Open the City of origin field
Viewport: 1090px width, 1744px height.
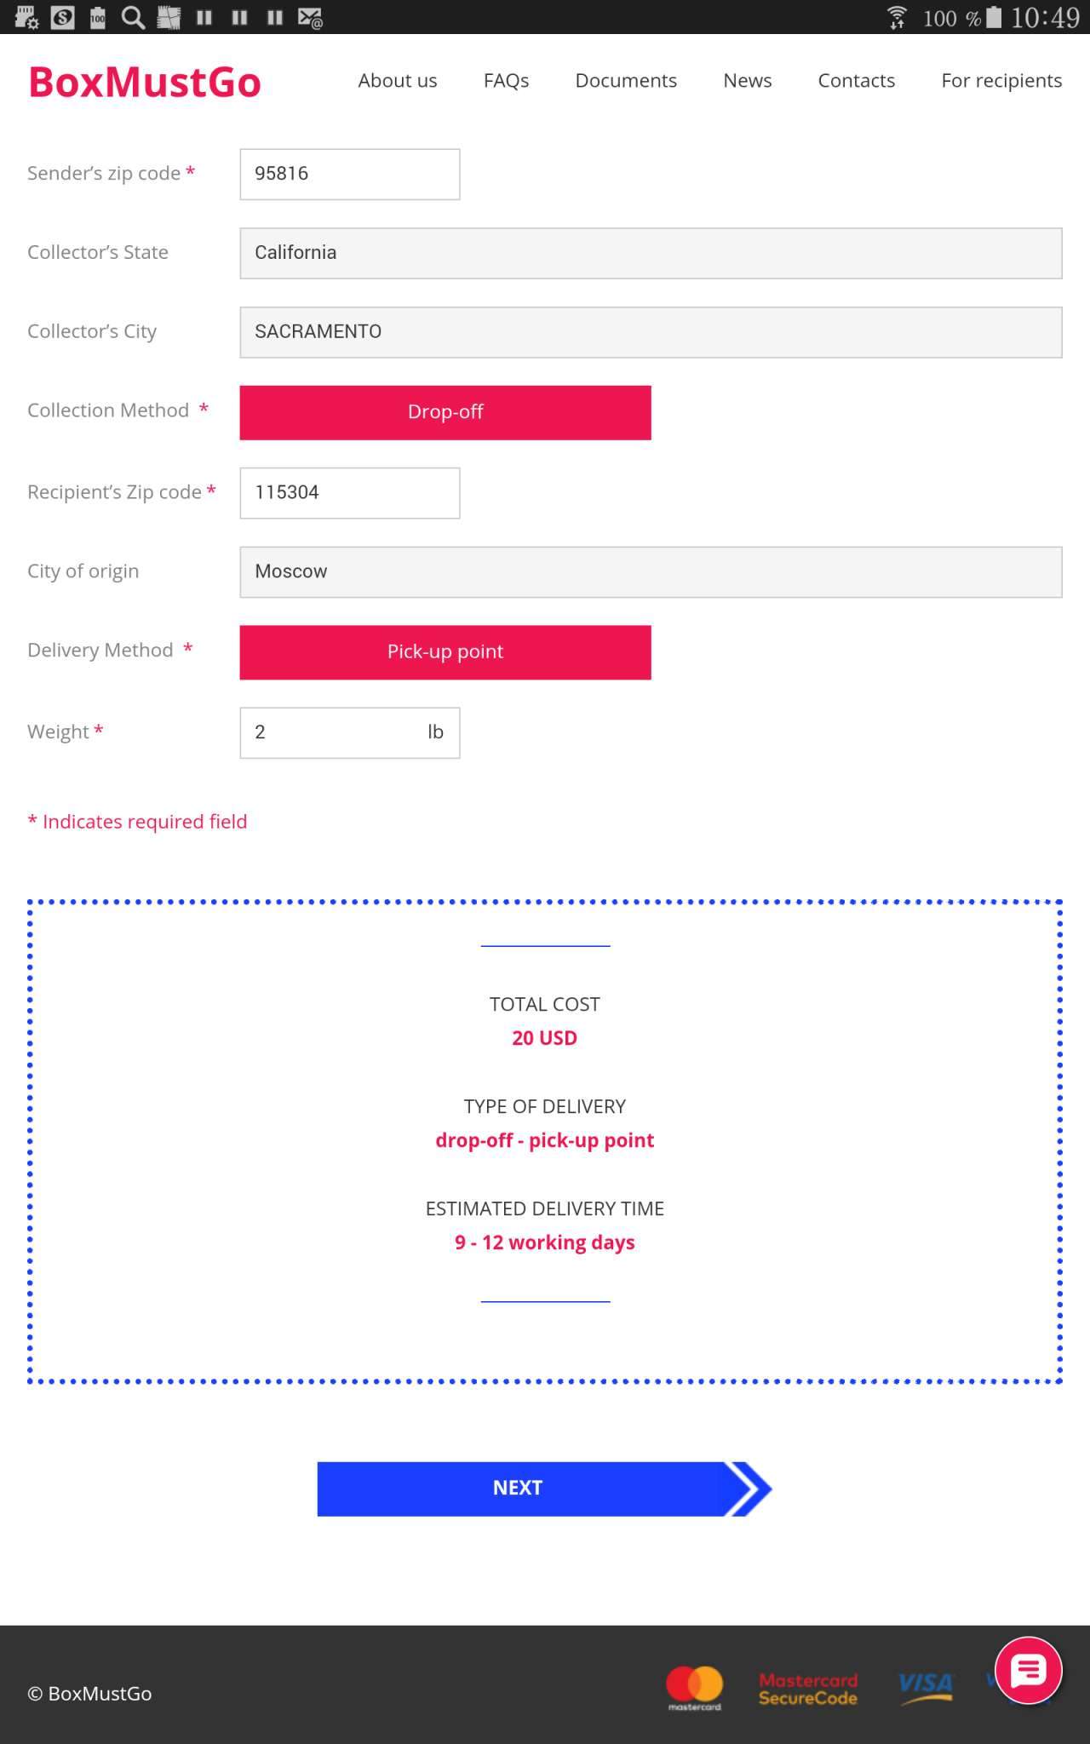click(x=650, y=571)
